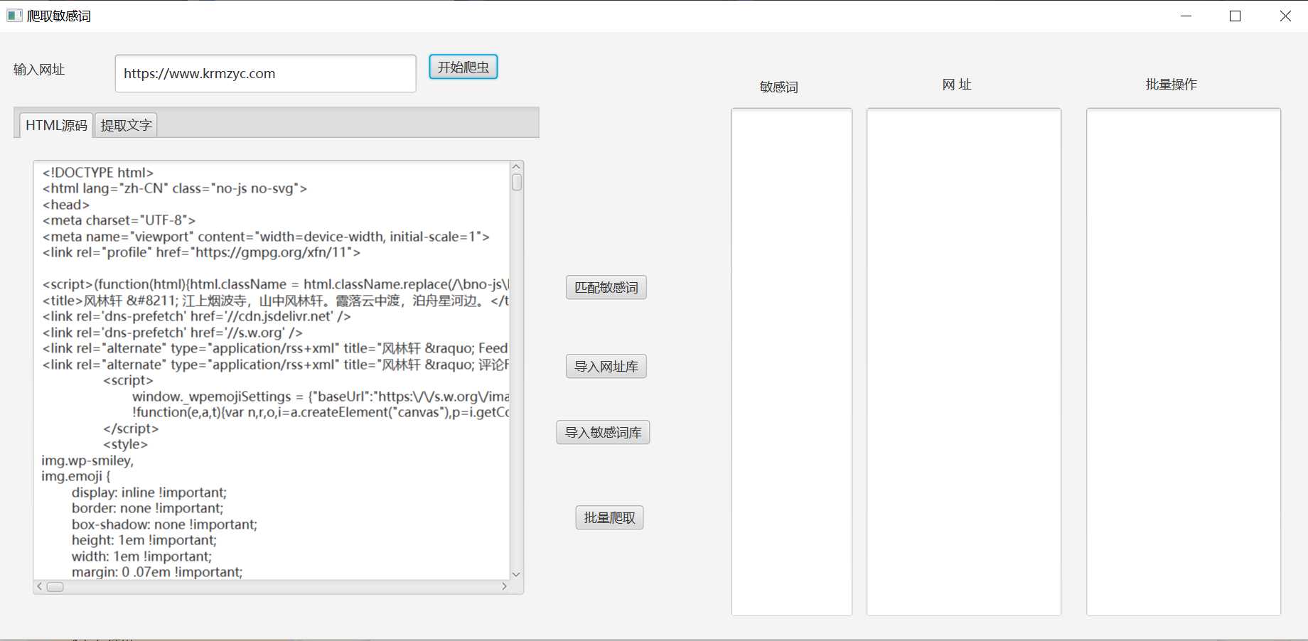1308x641 pixels.
Task: Click the 'box-shadow: none !important;' line
Action: click(164, 524)
